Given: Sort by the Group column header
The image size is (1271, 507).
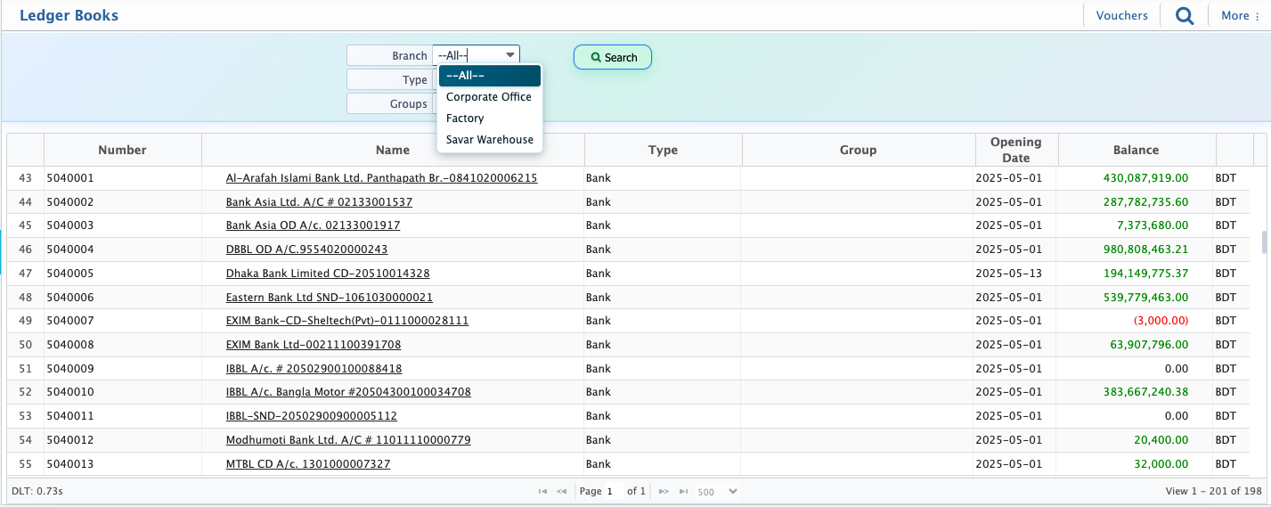Looking at the screenshot, I should (858, 150).
